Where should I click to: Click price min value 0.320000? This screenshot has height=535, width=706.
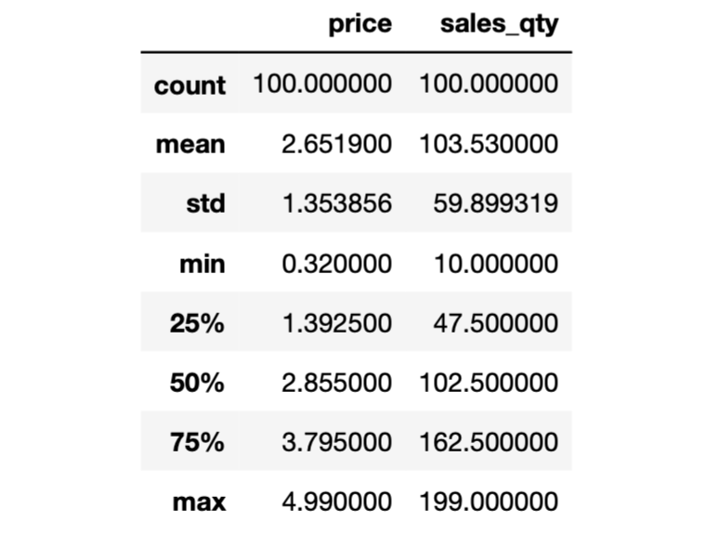click(337, 264)
